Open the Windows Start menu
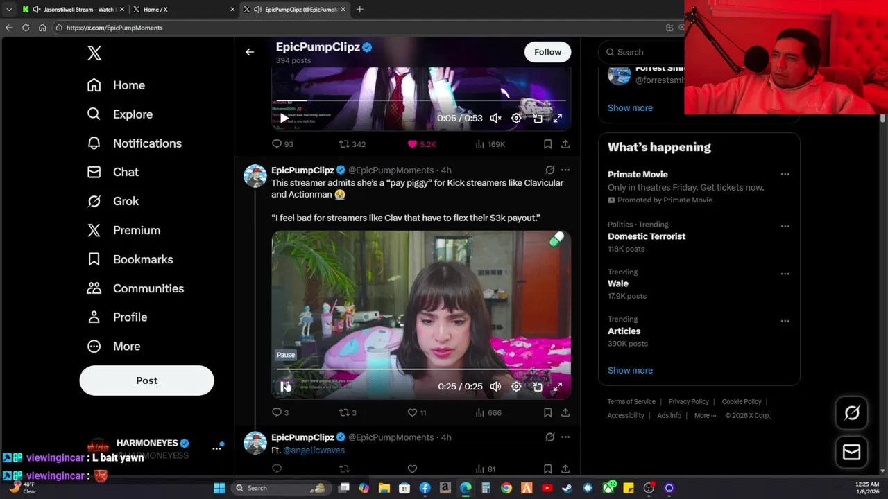The width and height of the screenshot is (888, 499). [219, 488]
